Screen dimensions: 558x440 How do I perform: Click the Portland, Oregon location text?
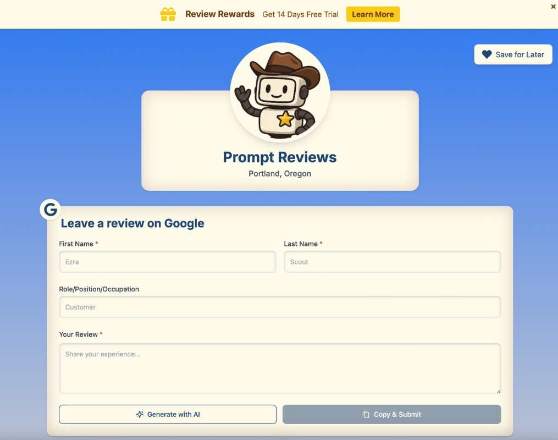tap(280, 174)
